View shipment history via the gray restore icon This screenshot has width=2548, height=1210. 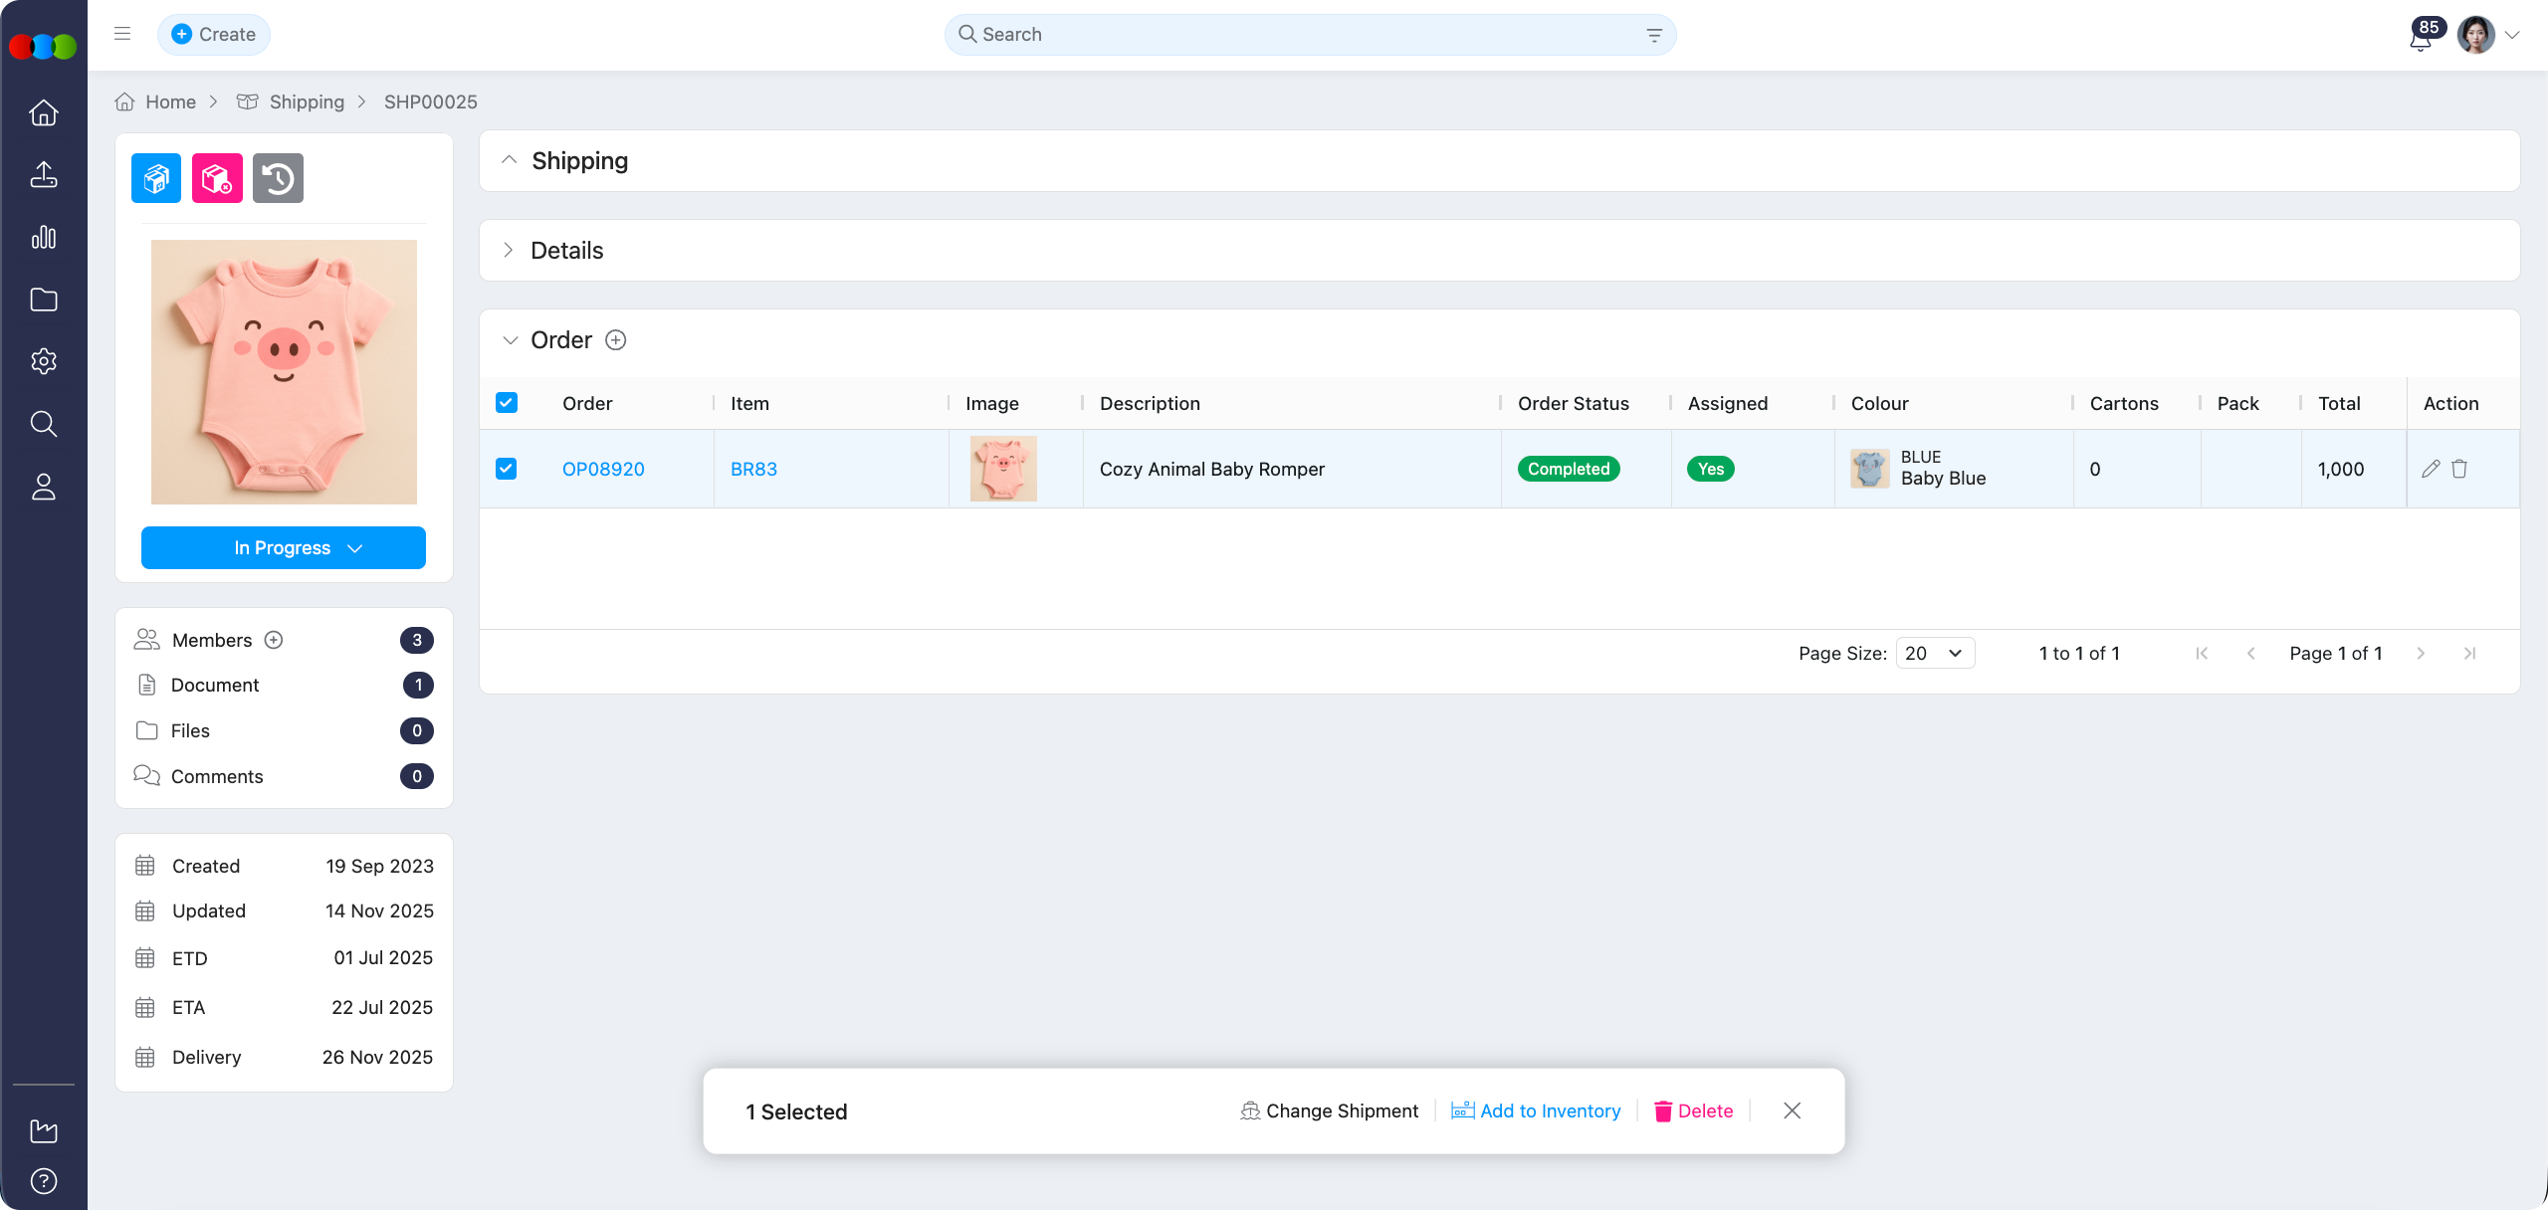278,178
